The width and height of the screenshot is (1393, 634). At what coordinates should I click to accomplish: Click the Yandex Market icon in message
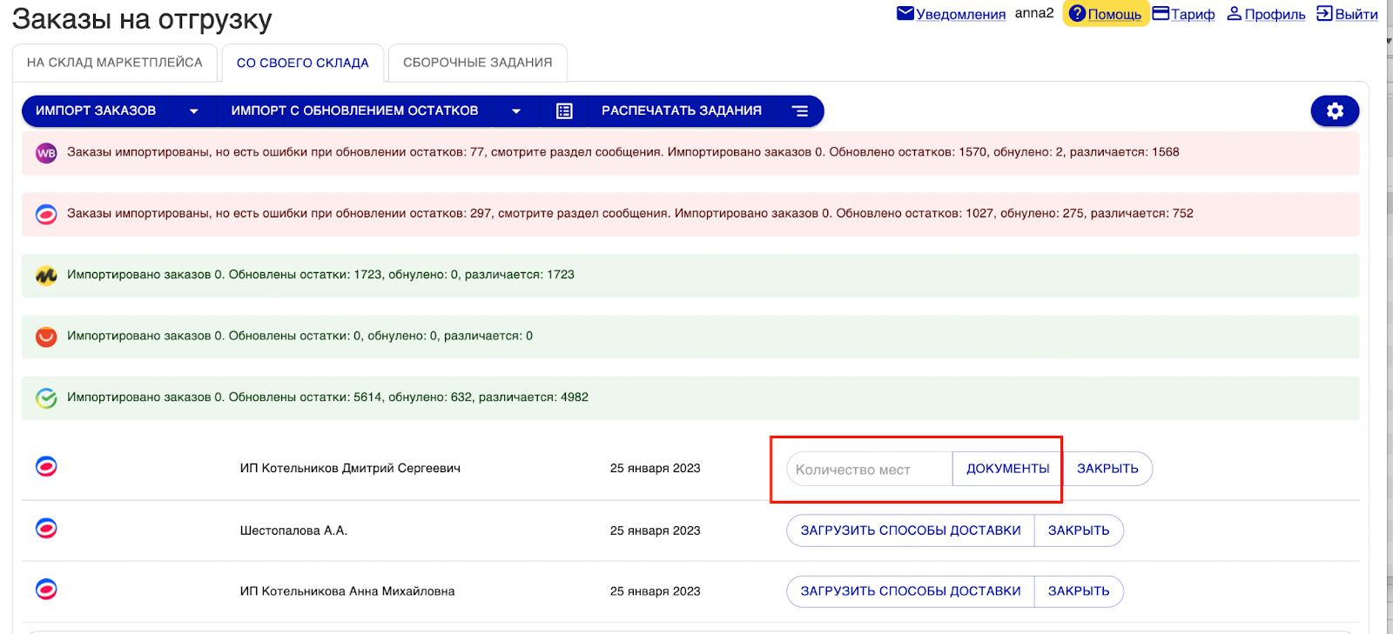(x=46, y=276)
